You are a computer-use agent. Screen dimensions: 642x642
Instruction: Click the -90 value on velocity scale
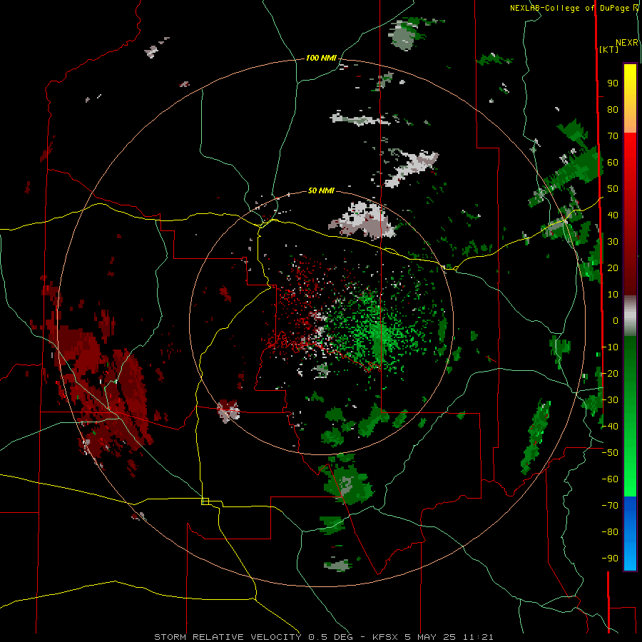click(610, 559)
